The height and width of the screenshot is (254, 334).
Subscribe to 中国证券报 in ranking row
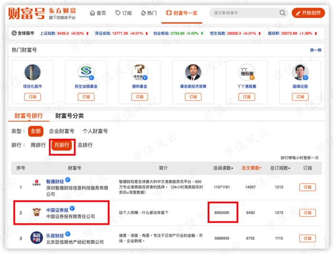307,213
